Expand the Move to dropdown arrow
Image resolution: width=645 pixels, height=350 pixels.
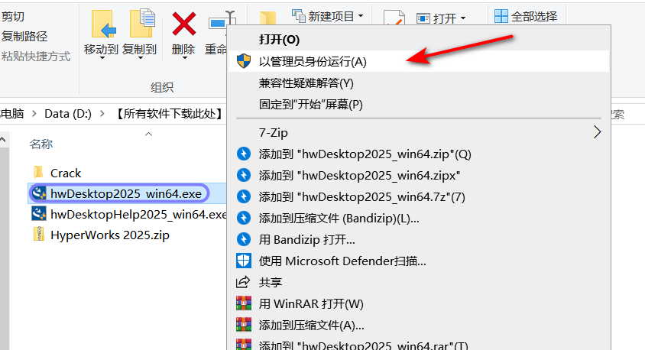pos(102,57)
